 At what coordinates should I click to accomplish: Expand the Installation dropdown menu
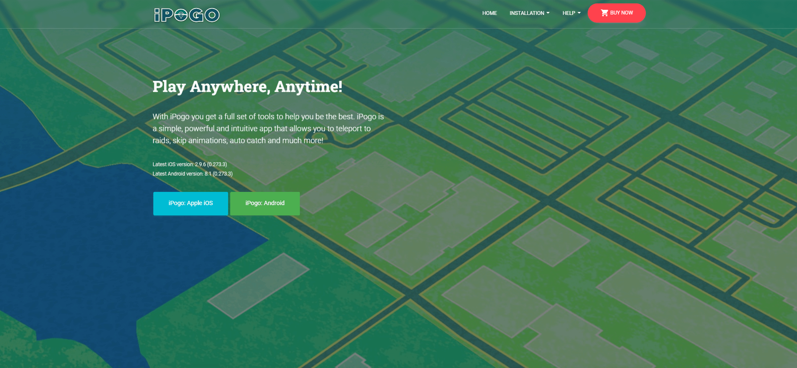click(x=530, y=13)
